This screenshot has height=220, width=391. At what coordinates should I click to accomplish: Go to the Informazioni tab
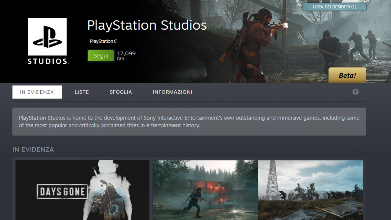pos(173,92)
